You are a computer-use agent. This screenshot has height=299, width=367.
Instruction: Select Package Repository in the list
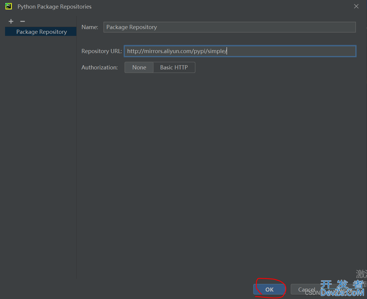point(41,32)
